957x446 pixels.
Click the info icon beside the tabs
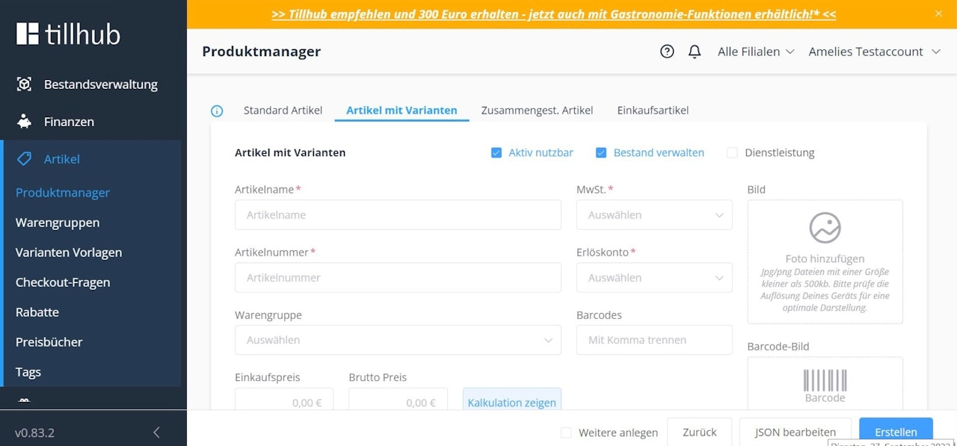pos(217,111)
